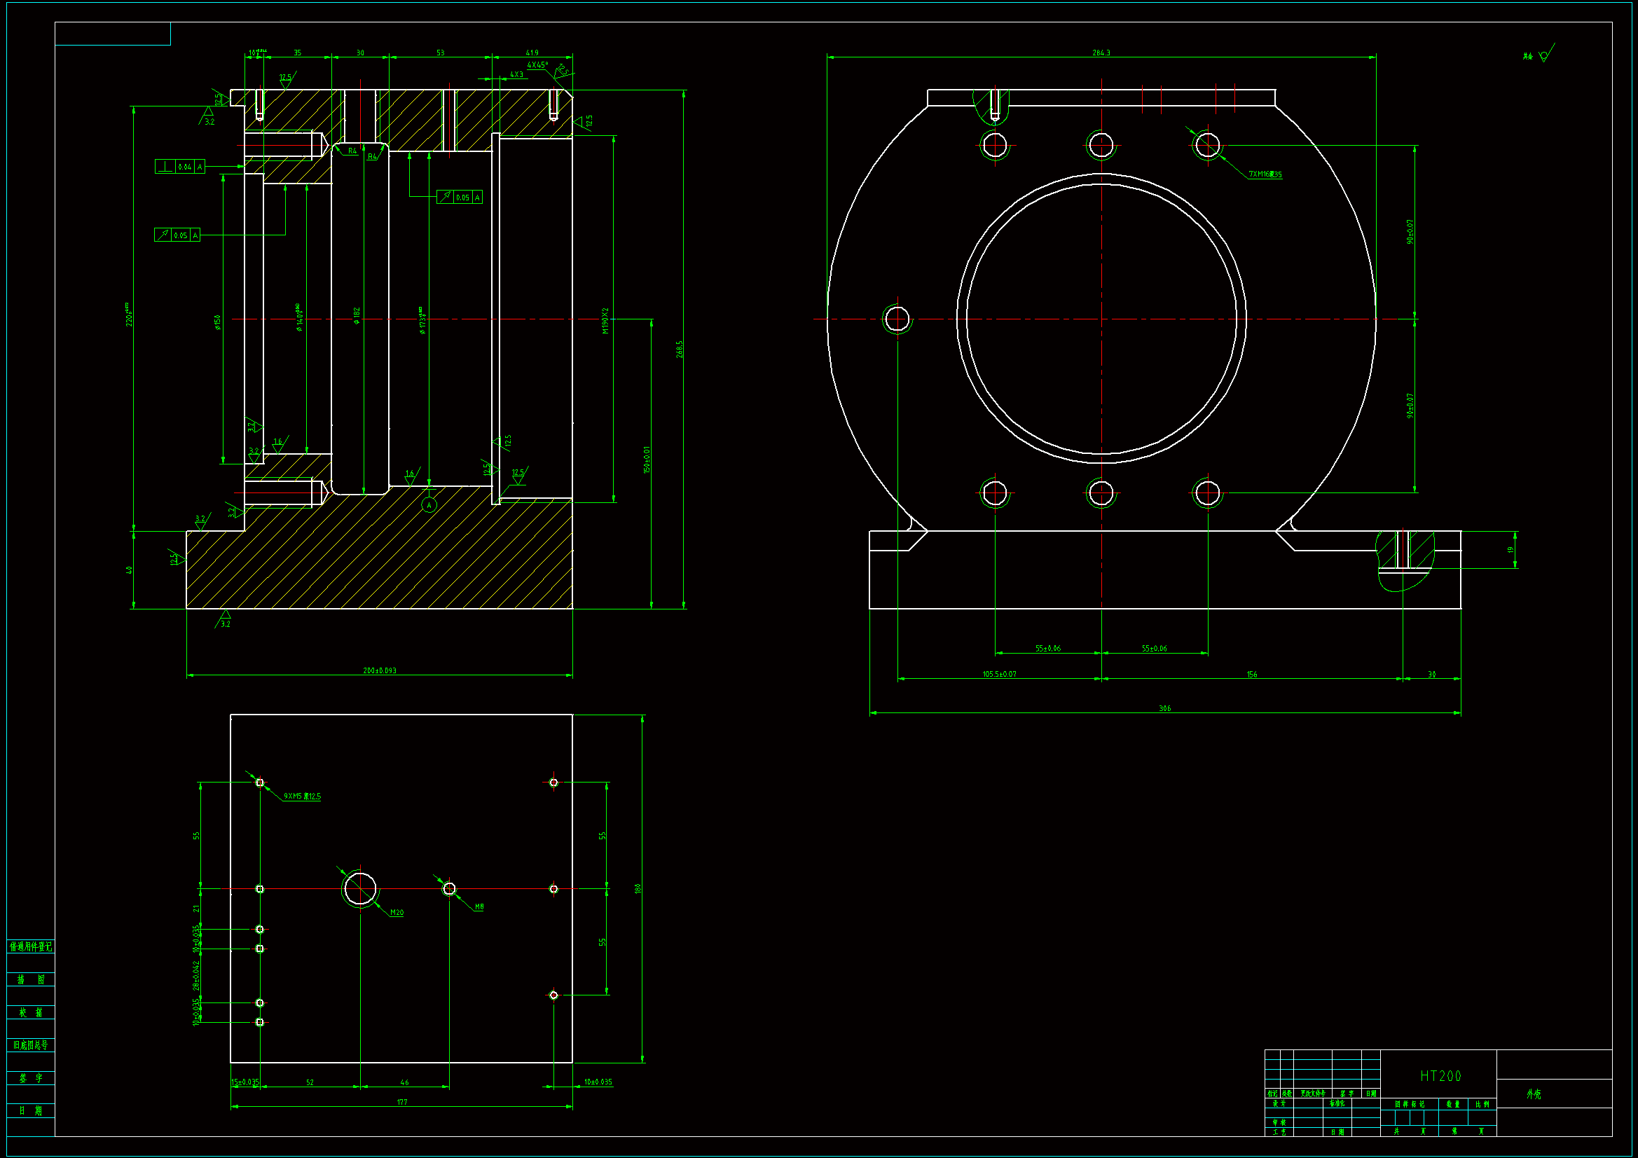Image resolution: width=1638 pixels, height=1158 pixels.
Task: Select the 外壳 part name cell
Action: click(1534, 1094)
